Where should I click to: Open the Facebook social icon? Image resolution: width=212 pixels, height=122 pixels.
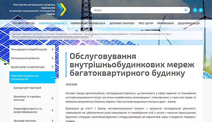coord(195,10)
